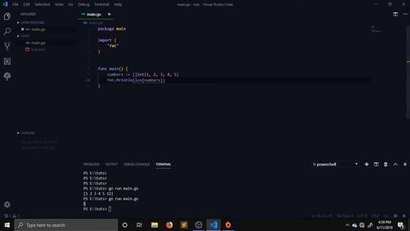The width and height of the screenshot is (410, 231).
Task: Open the editor More Actions ellipsis
Action: coord(405,14)
